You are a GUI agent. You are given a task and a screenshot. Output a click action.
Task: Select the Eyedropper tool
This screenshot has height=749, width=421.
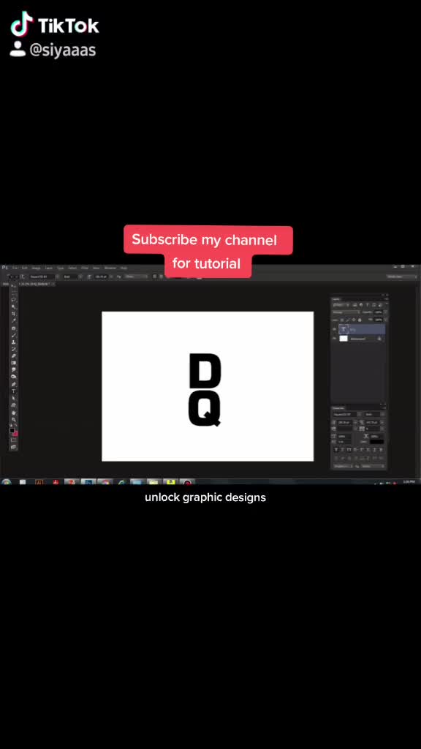[x=13, y=320]
